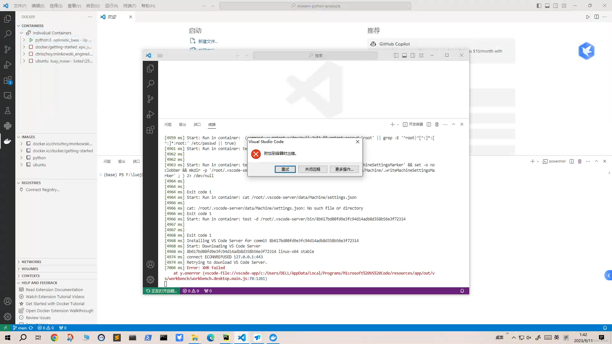Toggle panel in front window title bar
Screen dimensions: 612x344
coord(404,55)
